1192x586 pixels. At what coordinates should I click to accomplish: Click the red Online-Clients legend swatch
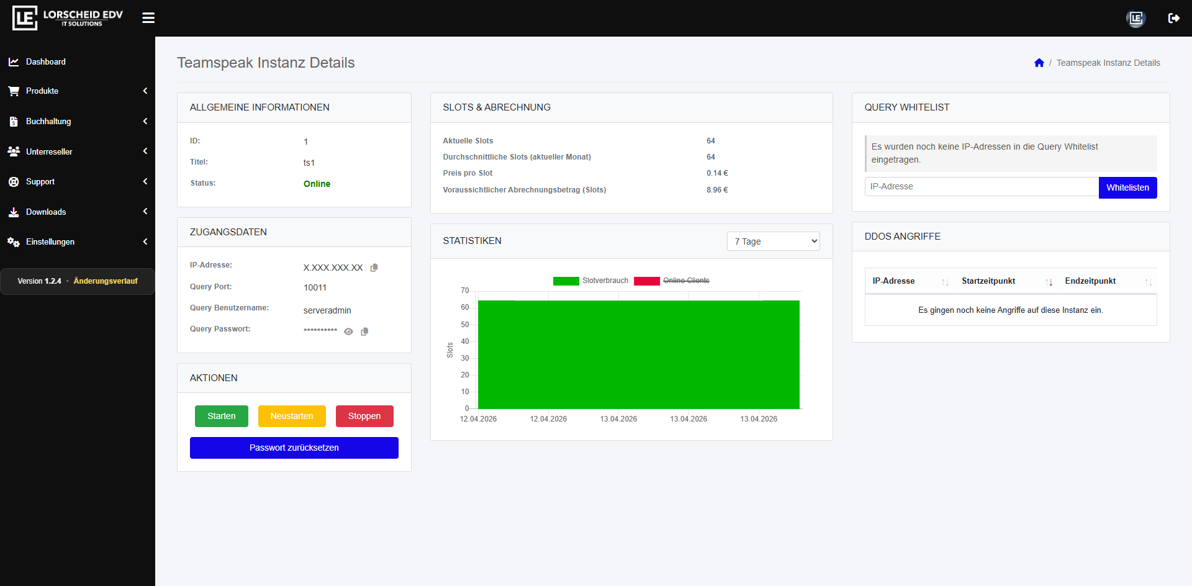point(646,281)
